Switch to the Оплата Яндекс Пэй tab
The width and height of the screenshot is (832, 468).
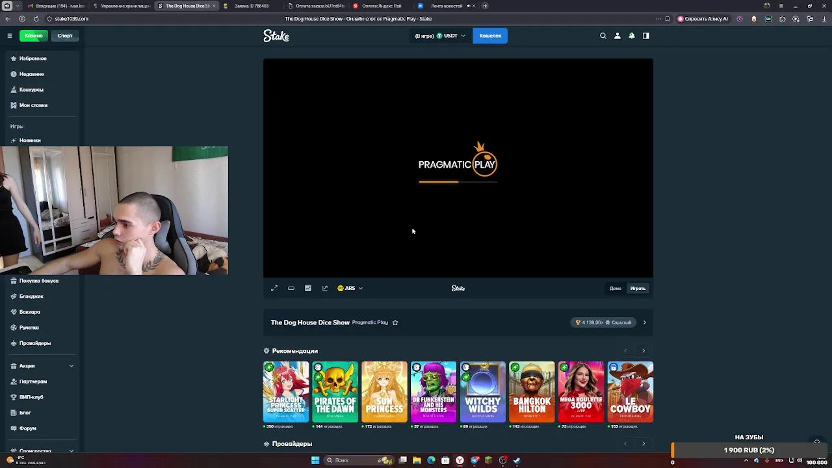[380, 6]
